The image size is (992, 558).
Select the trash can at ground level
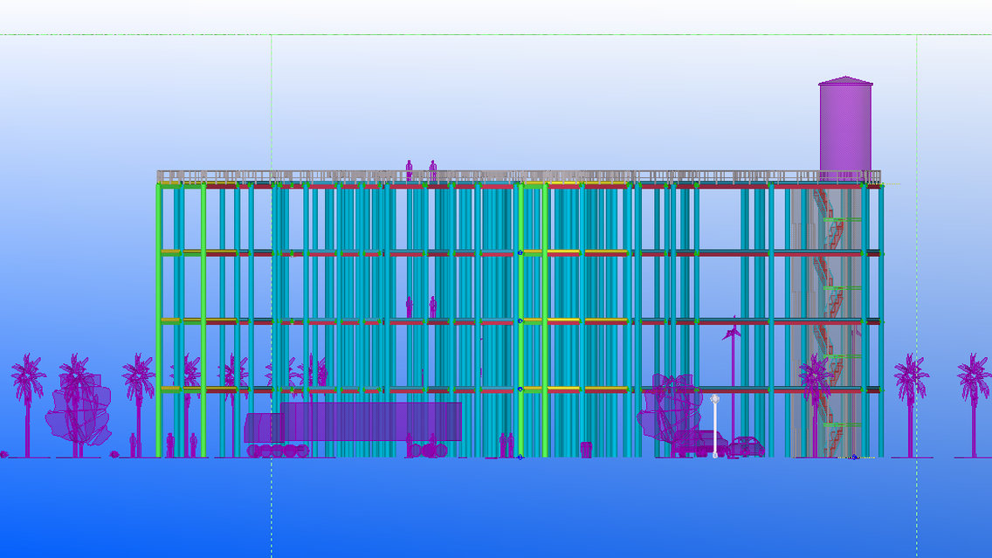(x=587, y=450)
